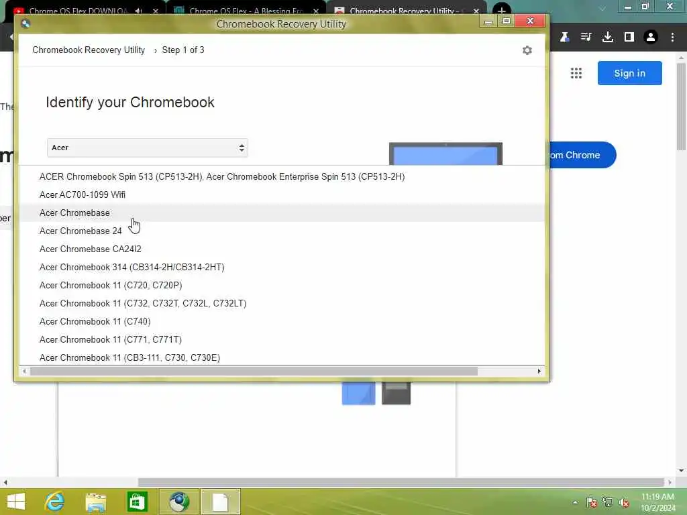Close the Chrome OS Flex DOWNLOAD tab
The image size is (687, 515).
[x=156, y=11]
